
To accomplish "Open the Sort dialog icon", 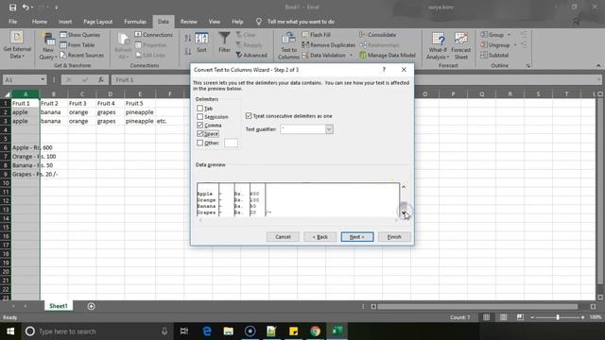I will pyautogui.click(x=201, y=39).
